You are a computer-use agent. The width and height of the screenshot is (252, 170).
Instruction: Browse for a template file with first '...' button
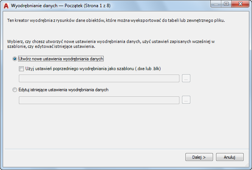tap(186, 78)
